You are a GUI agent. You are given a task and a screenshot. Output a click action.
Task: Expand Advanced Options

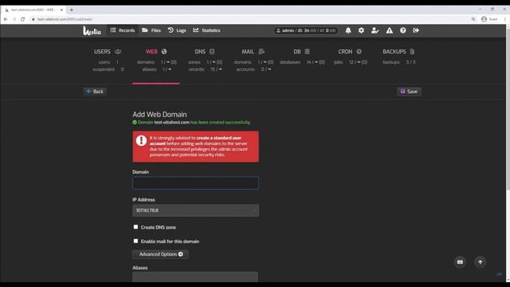point(161,254)
